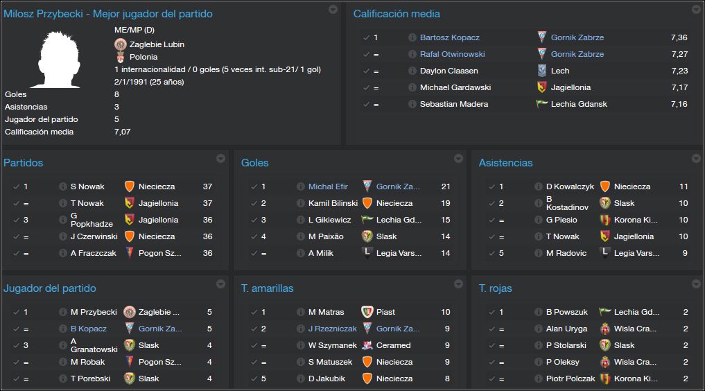Screen dimensions: 705x391
Task: Open the Asistencias panel heading
Action: tap(505, 163)
